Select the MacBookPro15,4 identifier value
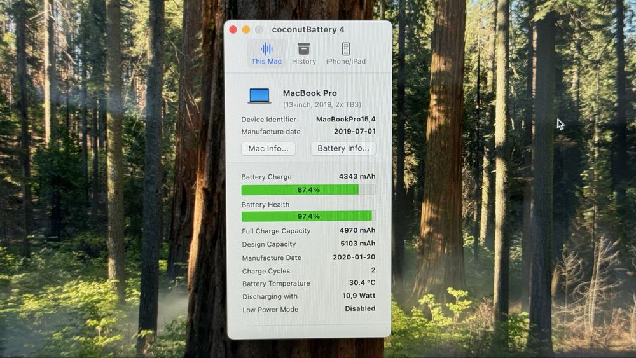 pos(345,119)
